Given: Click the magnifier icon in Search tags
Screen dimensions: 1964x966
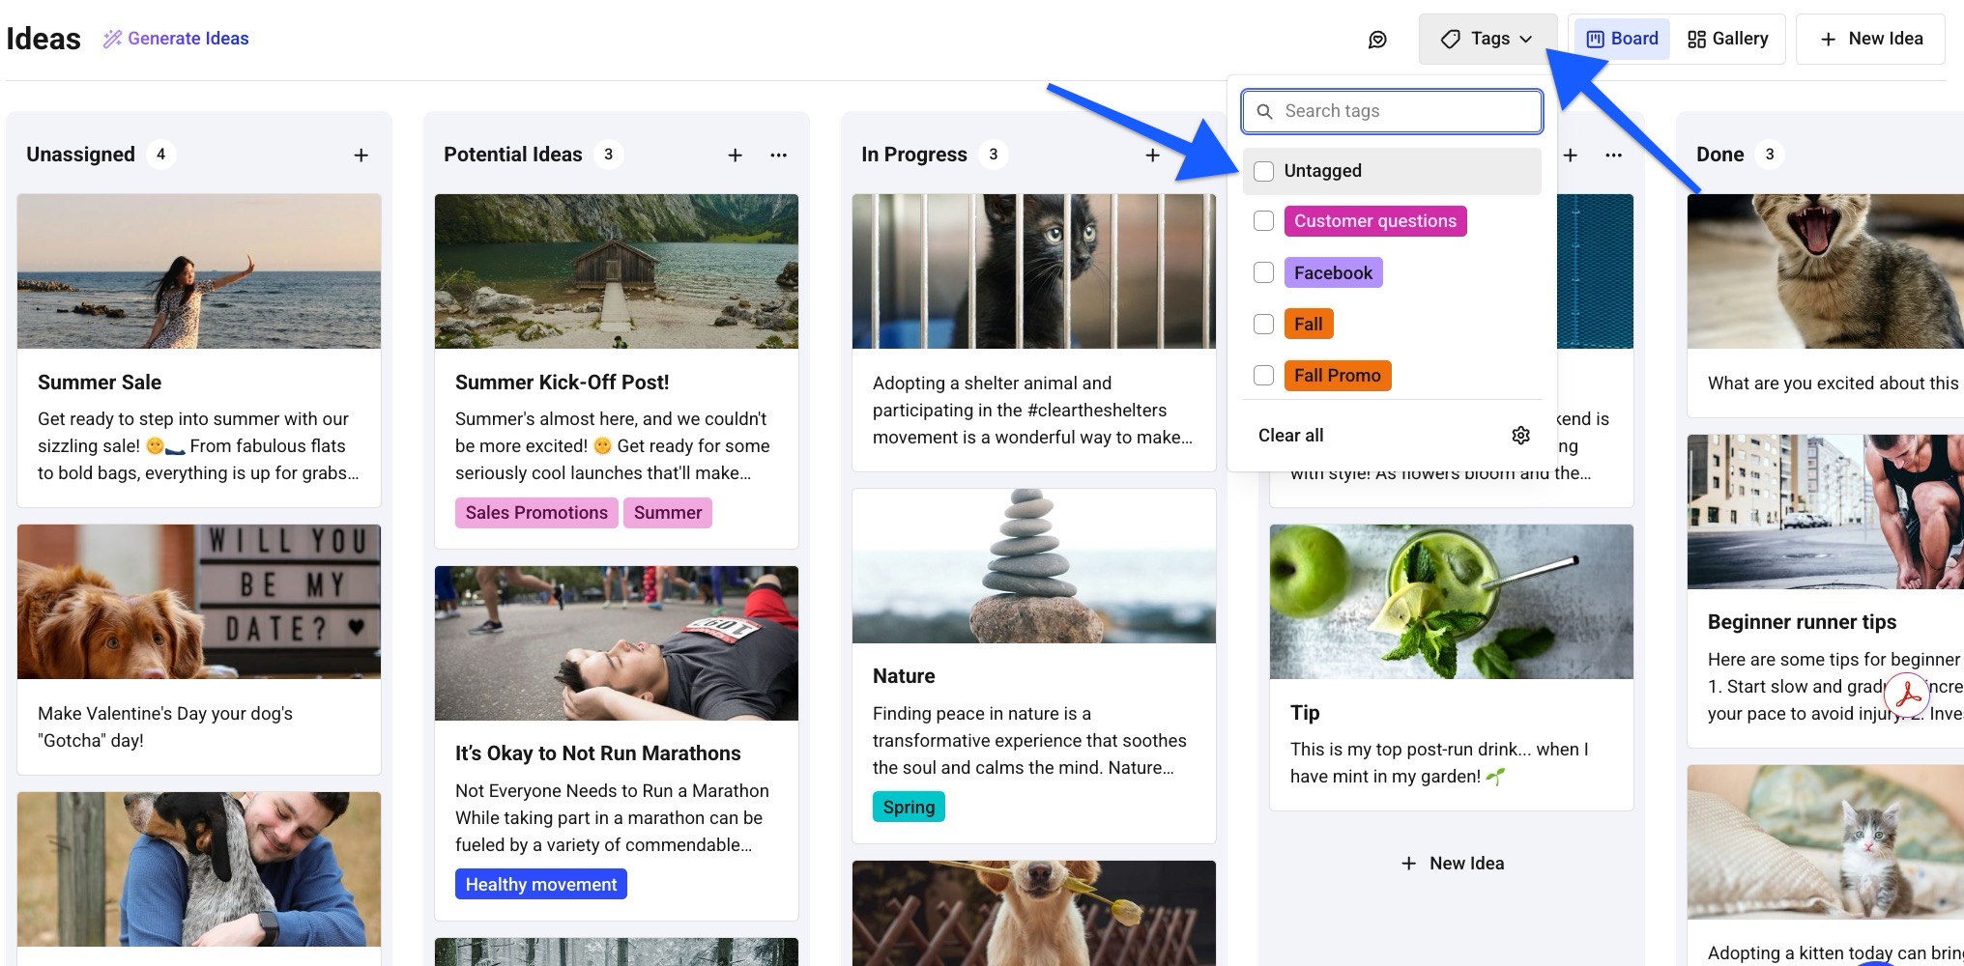Looking at the screenshot, I should 1265,111.
